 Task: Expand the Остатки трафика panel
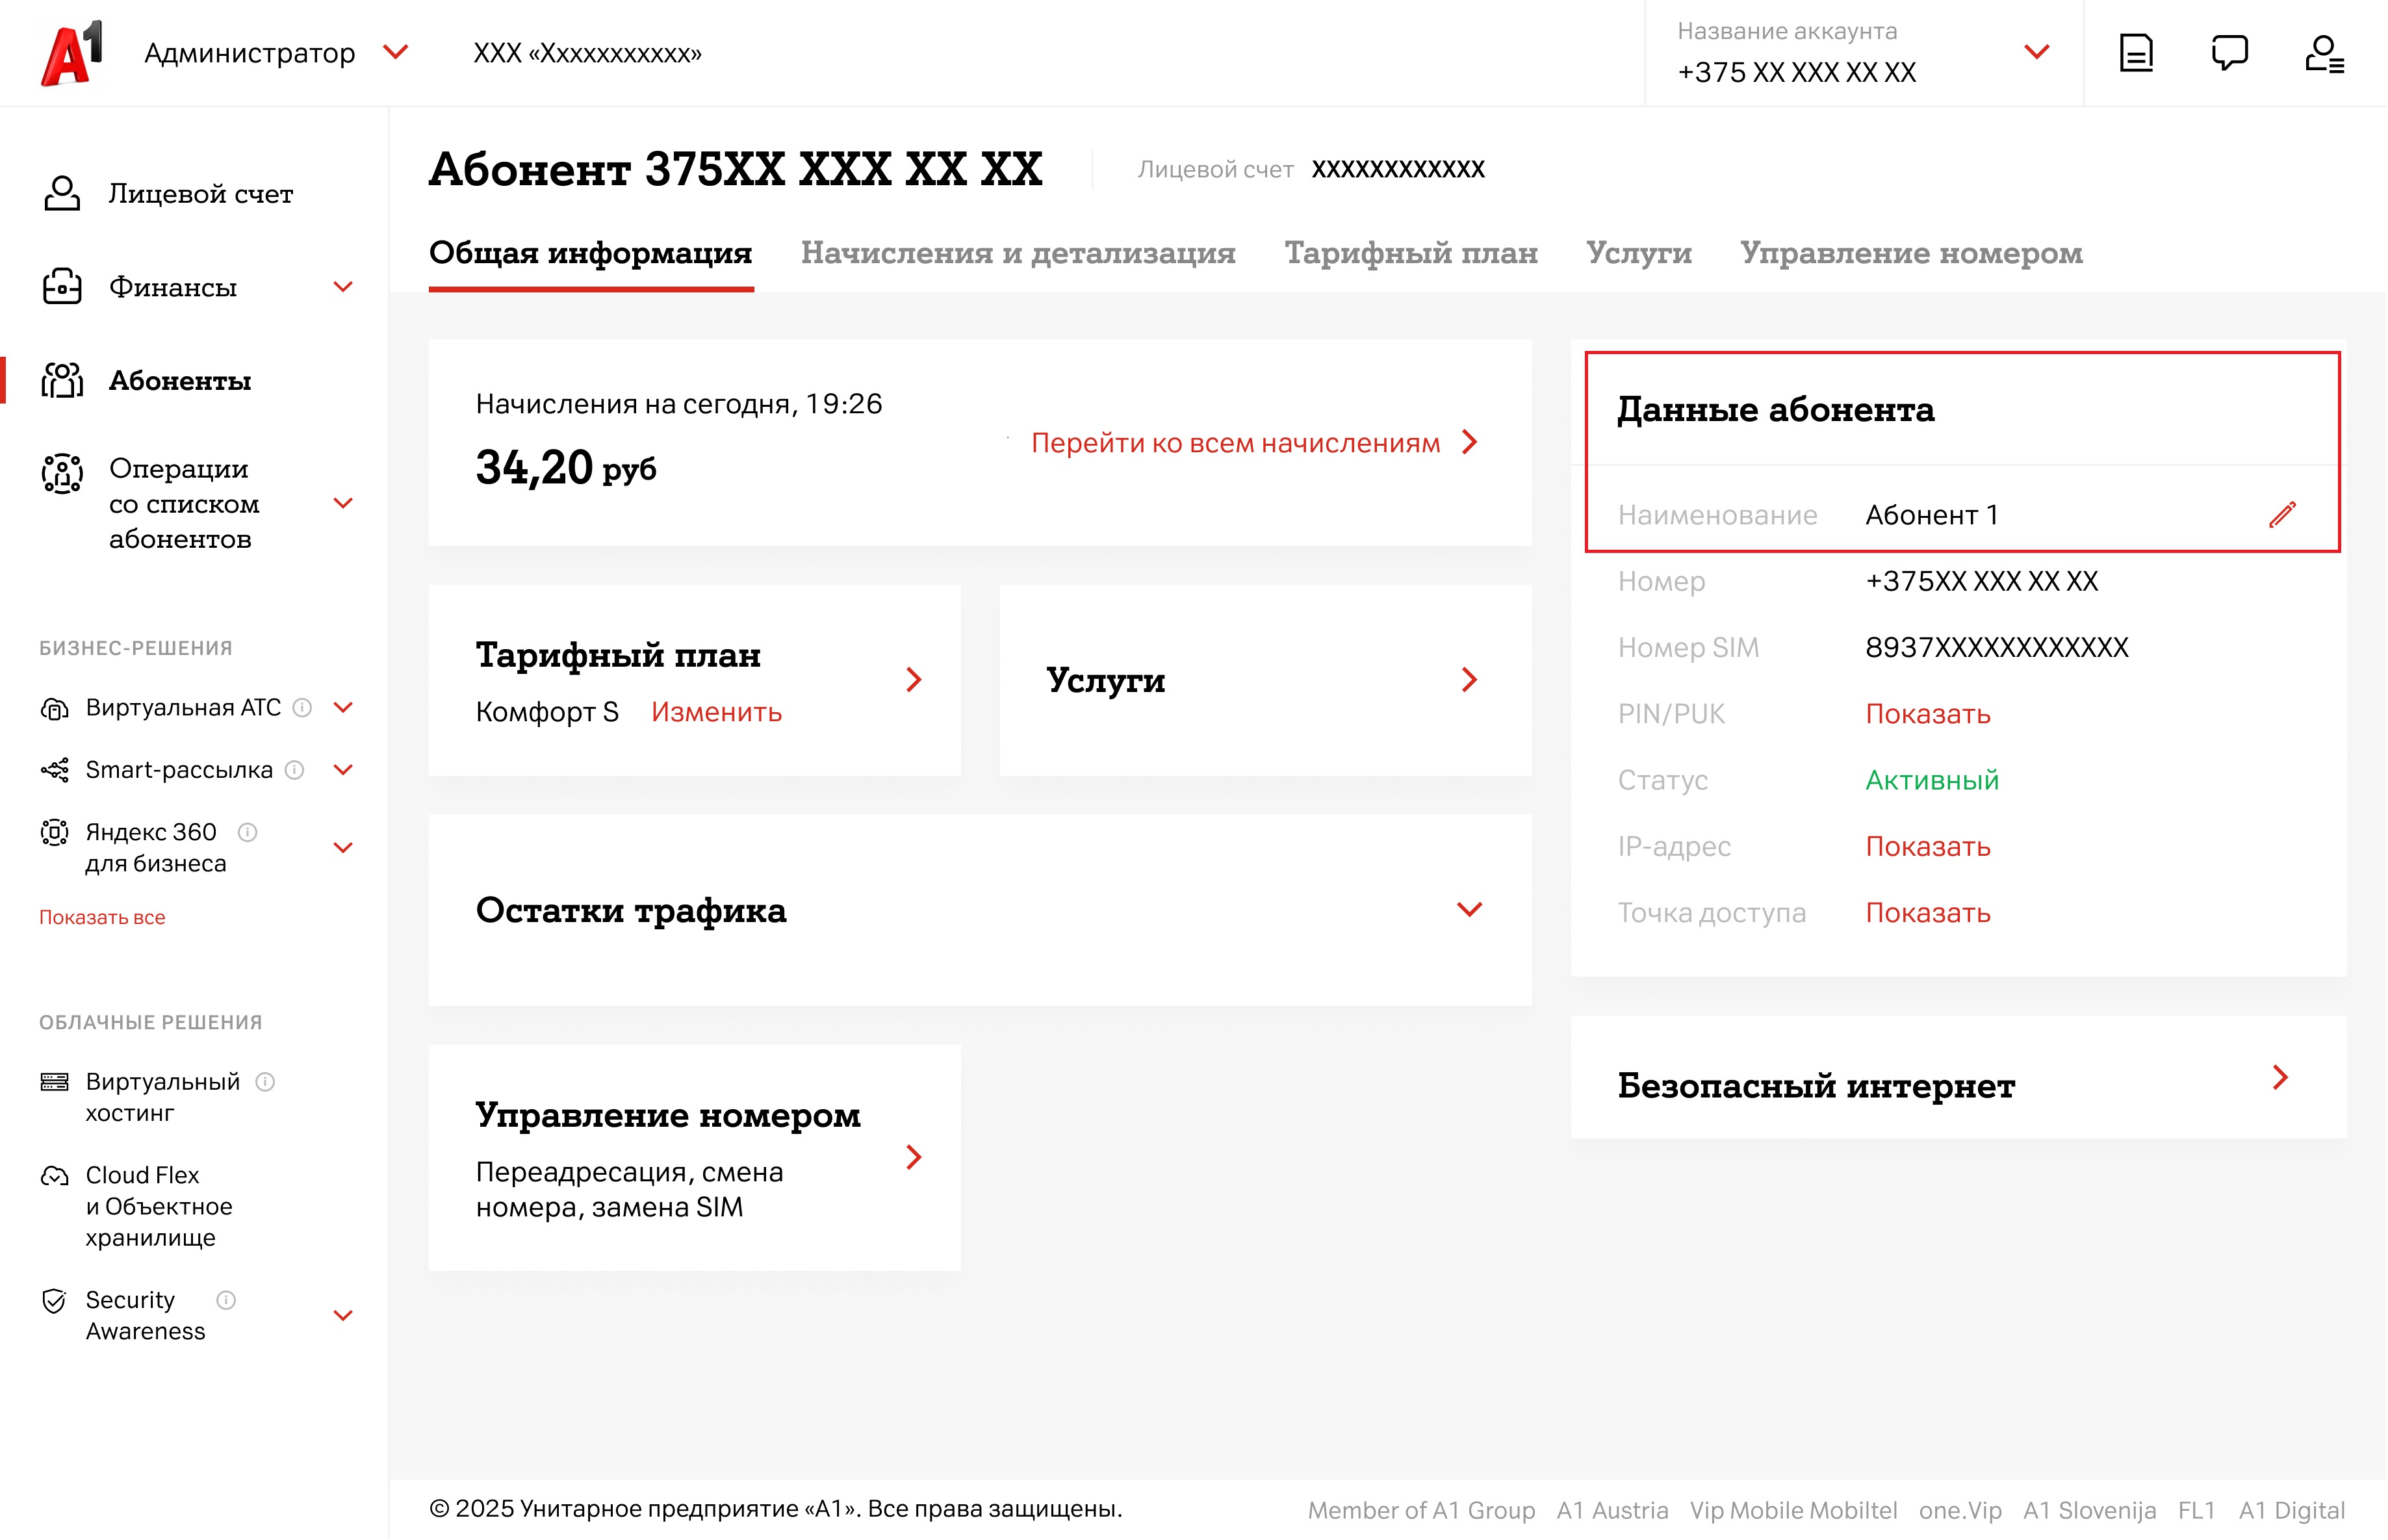click(1470, 910)
